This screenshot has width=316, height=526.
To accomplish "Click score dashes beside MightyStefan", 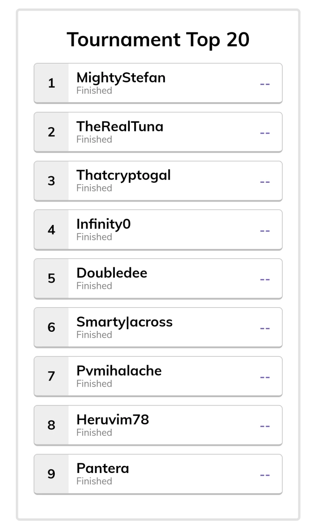I will 265,84.
